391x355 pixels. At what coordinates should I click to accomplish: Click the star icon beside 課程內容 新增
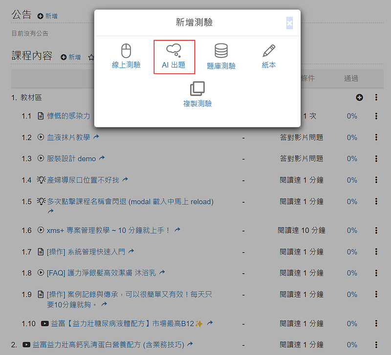(x=90, y=57)
